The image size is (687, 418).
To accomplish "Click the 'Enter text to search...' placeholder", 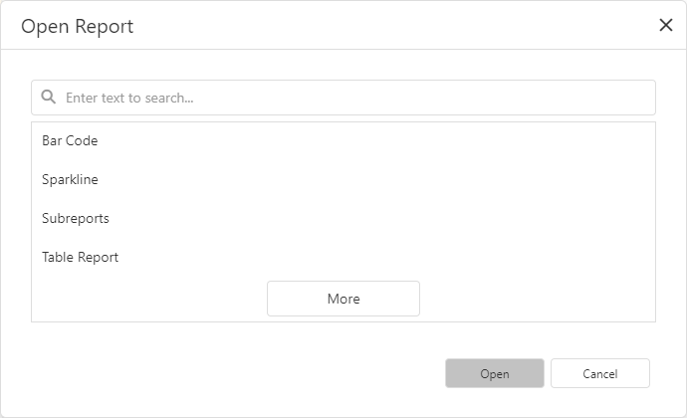I will pos(129,98).
